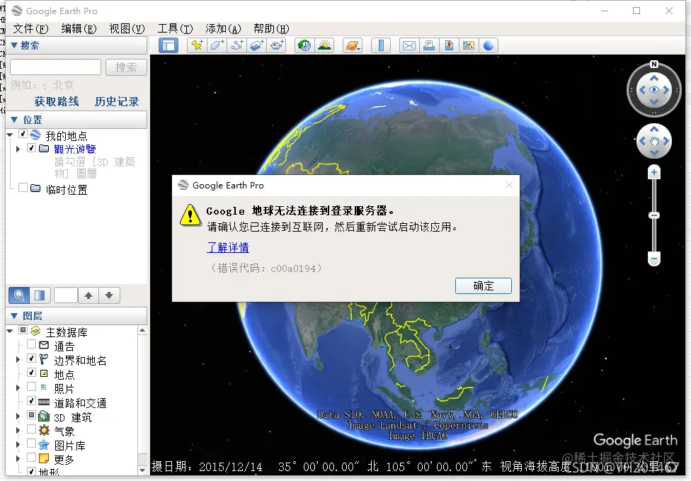
Task: Show the ruler tool
Action: 381,45
